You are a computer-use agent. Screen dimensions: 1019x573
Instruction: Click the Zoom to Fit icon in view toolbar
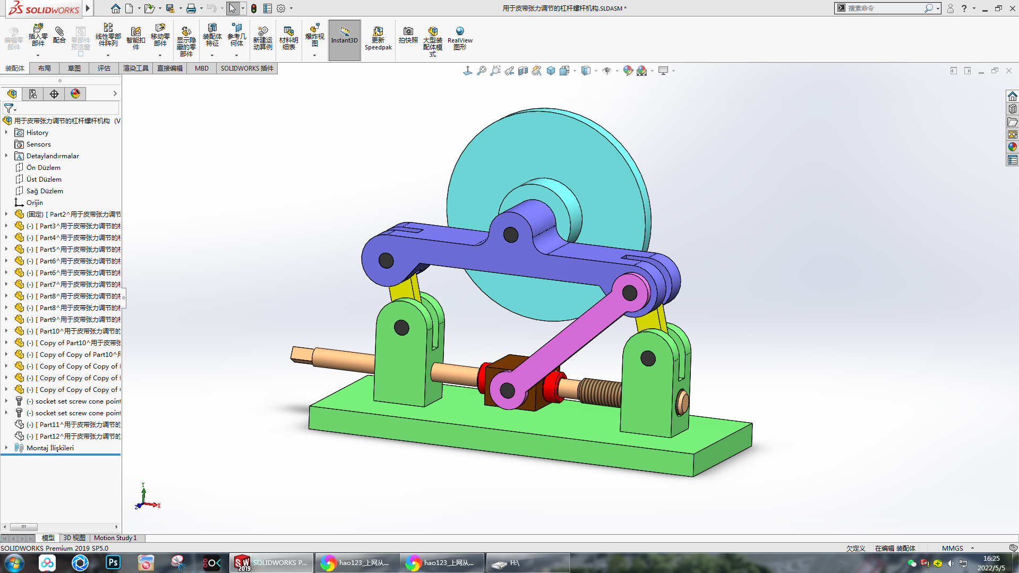(481, 71)
